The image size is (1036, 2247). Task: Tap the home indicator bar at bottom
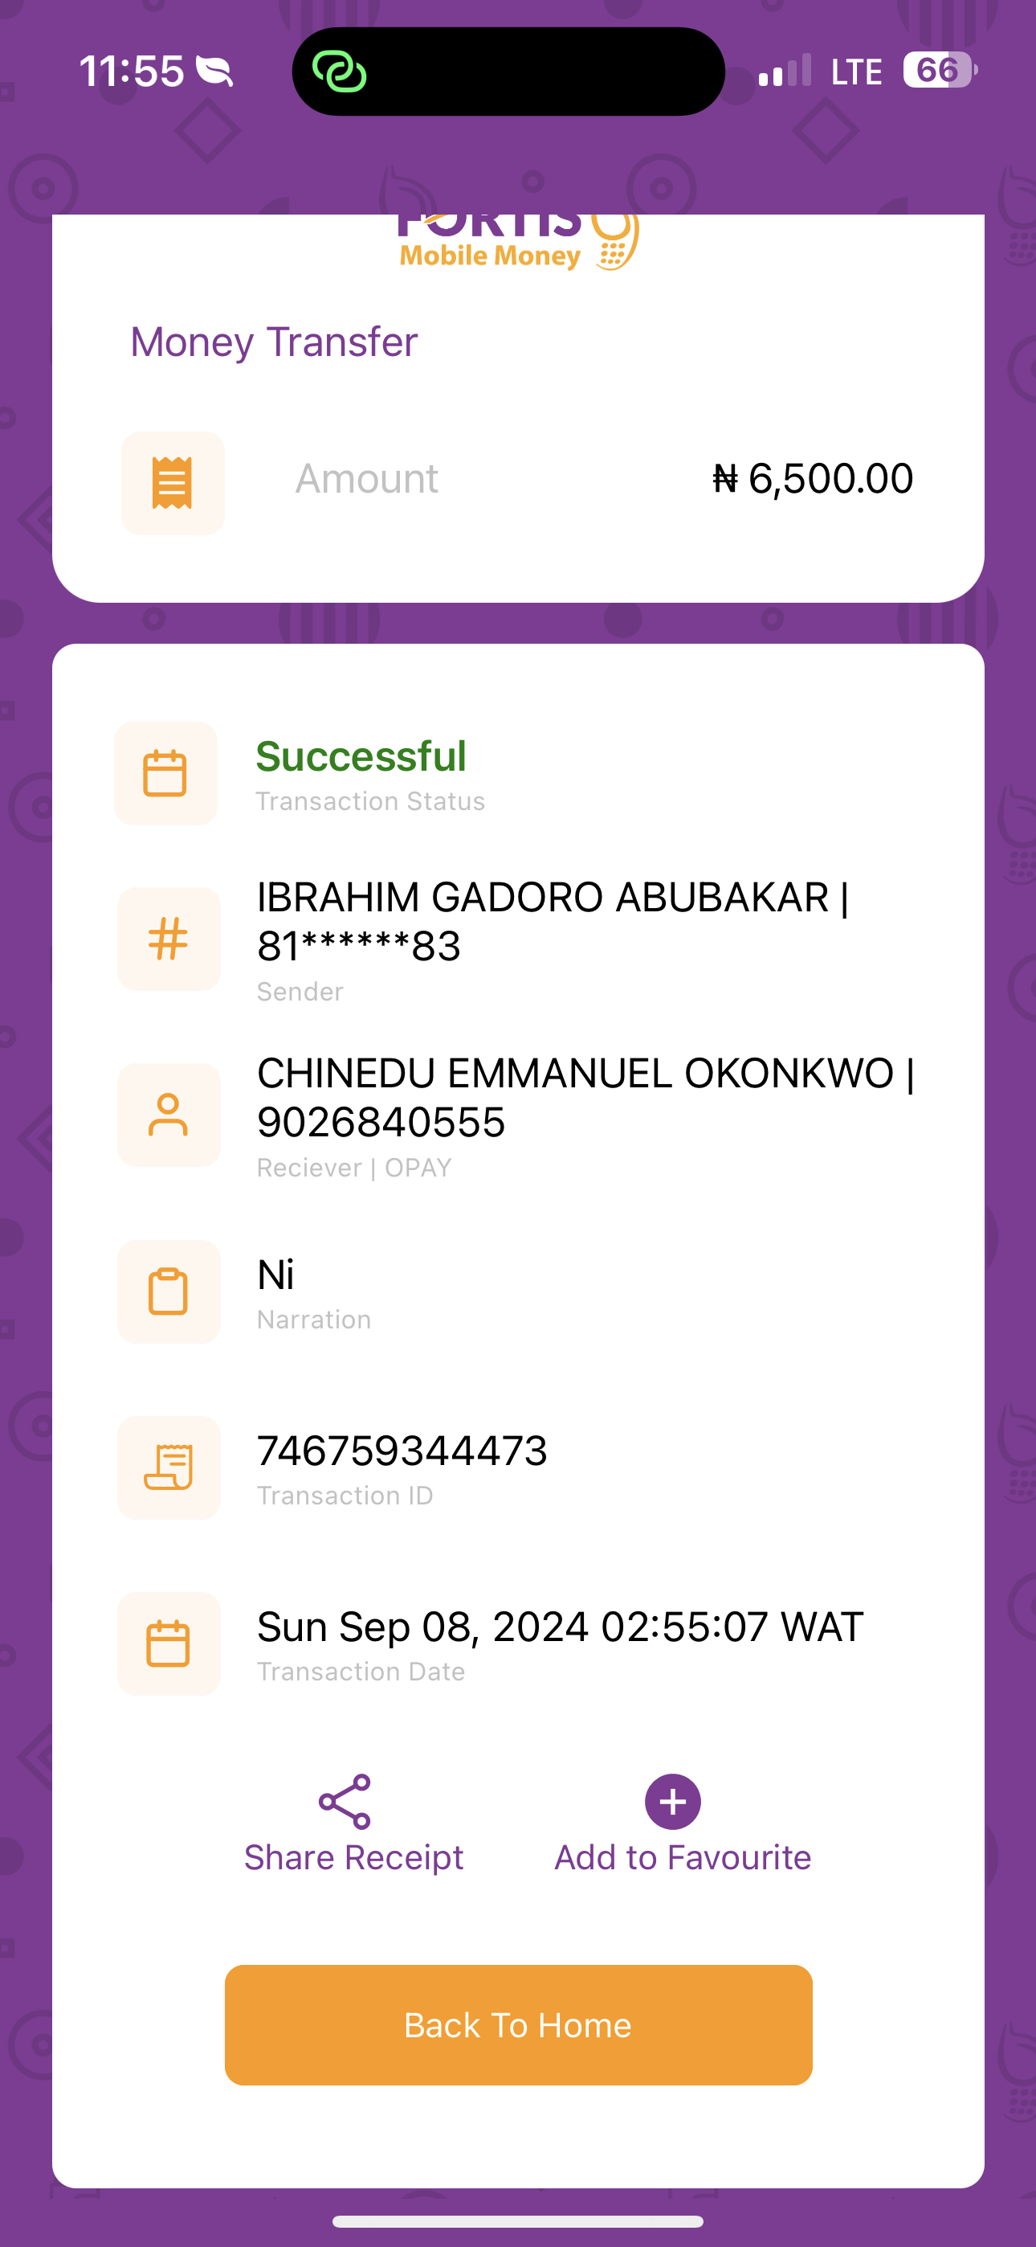[x=518, y=2220]
